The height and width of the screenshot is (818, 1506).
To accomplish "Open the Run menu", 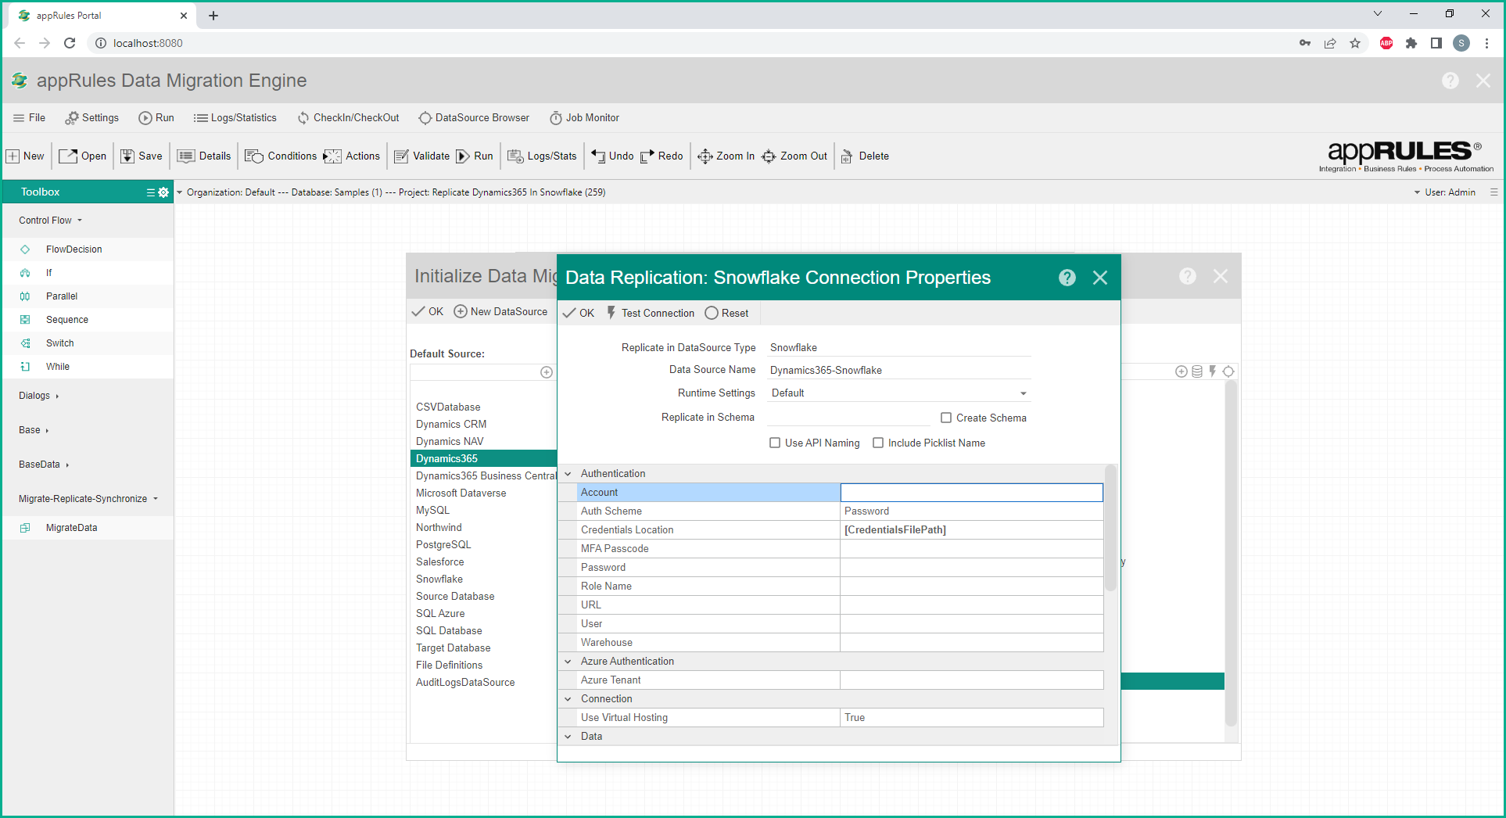I will (x=156, y=118).
